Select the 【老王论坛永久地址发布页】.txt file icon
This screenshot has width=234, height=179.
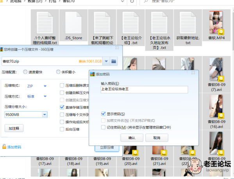point(159,23)
